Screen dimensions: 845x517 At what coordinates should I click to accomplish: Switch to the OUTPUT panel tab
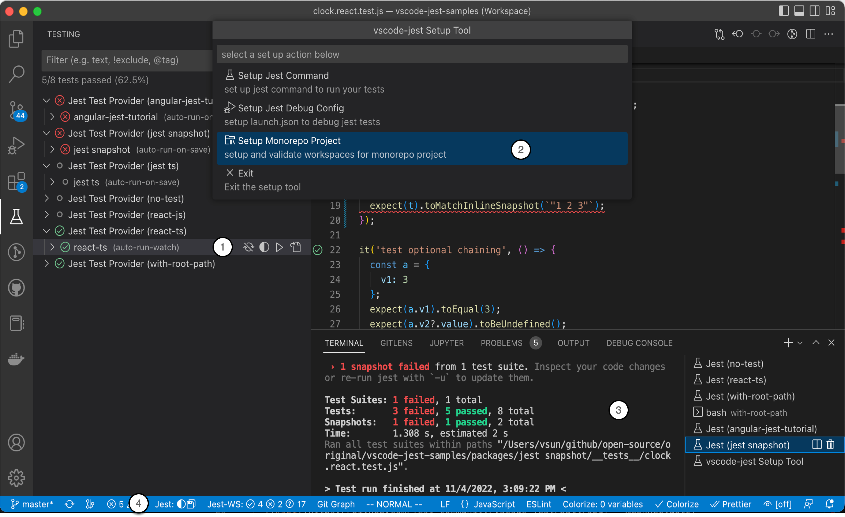pos(573,343)
